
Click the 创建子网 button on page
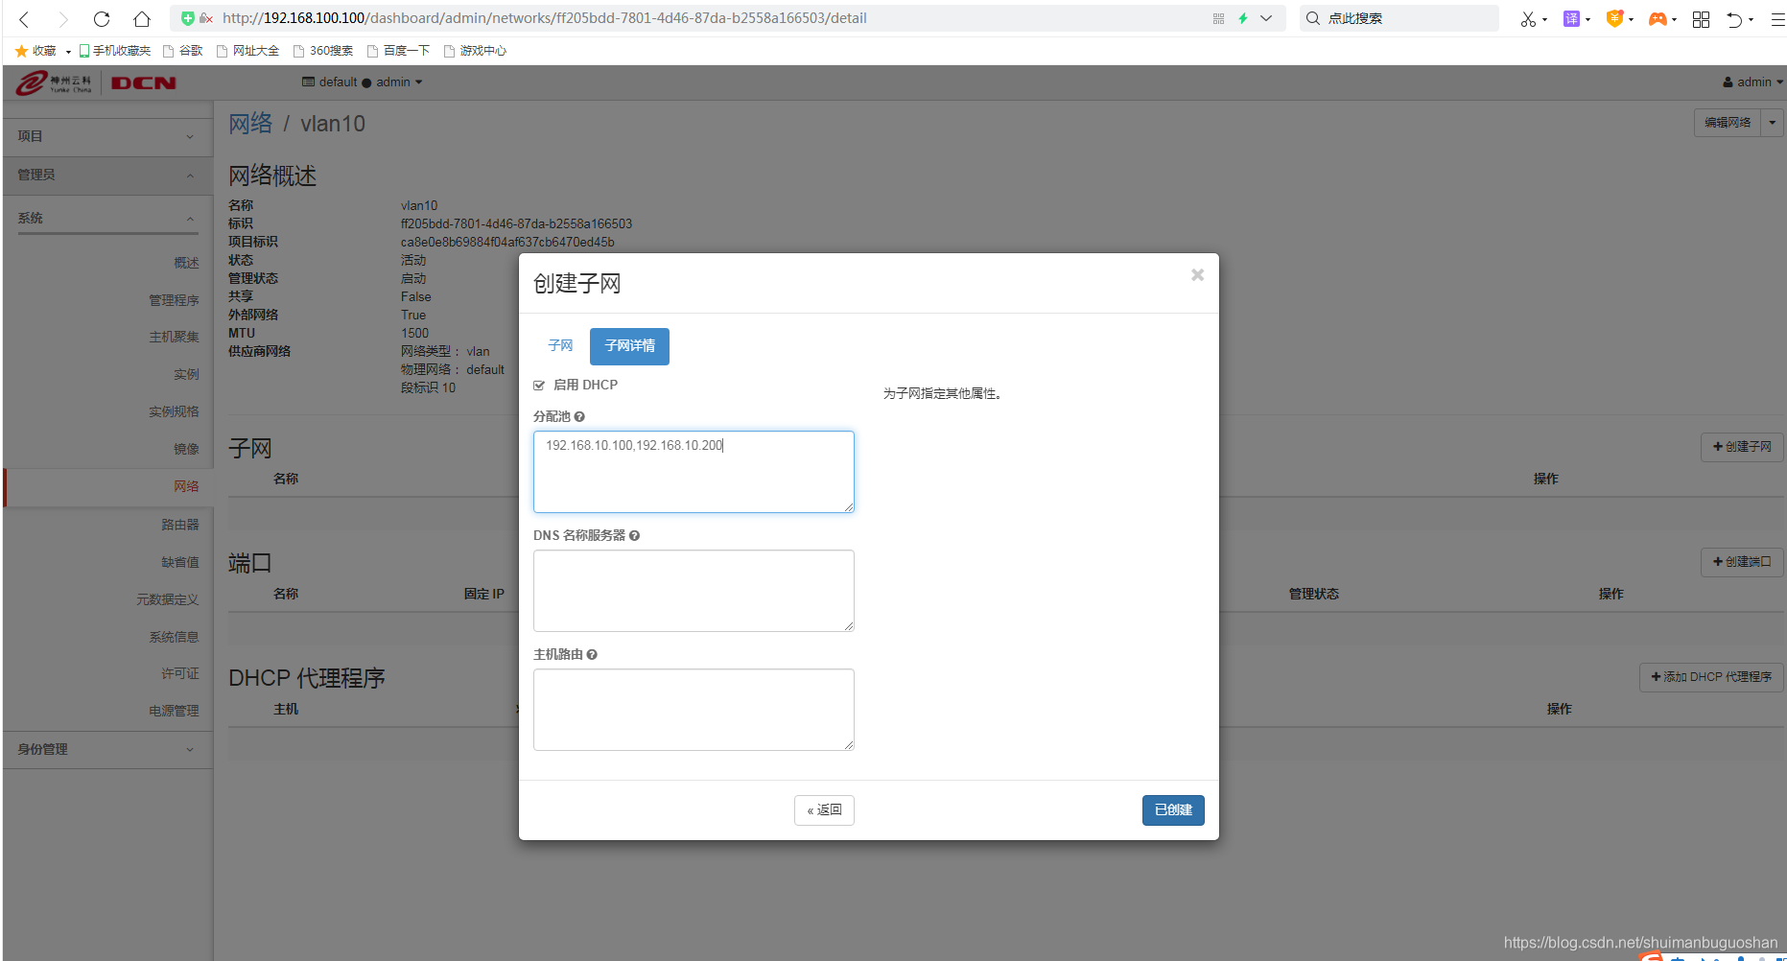pyautogui.click(x=1742, y=447)
